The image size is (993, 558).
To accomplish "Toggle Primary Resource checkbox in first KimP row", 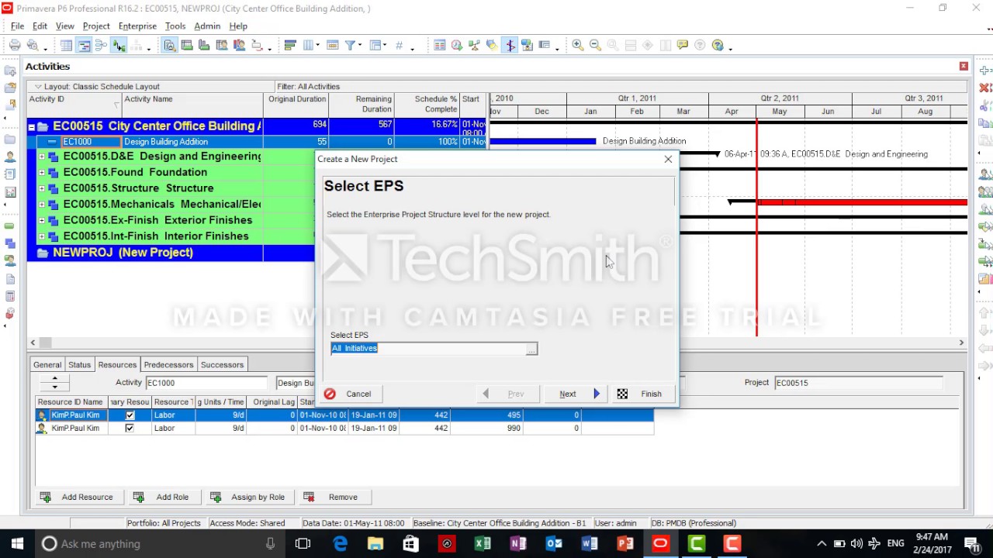I will (130, 415).
